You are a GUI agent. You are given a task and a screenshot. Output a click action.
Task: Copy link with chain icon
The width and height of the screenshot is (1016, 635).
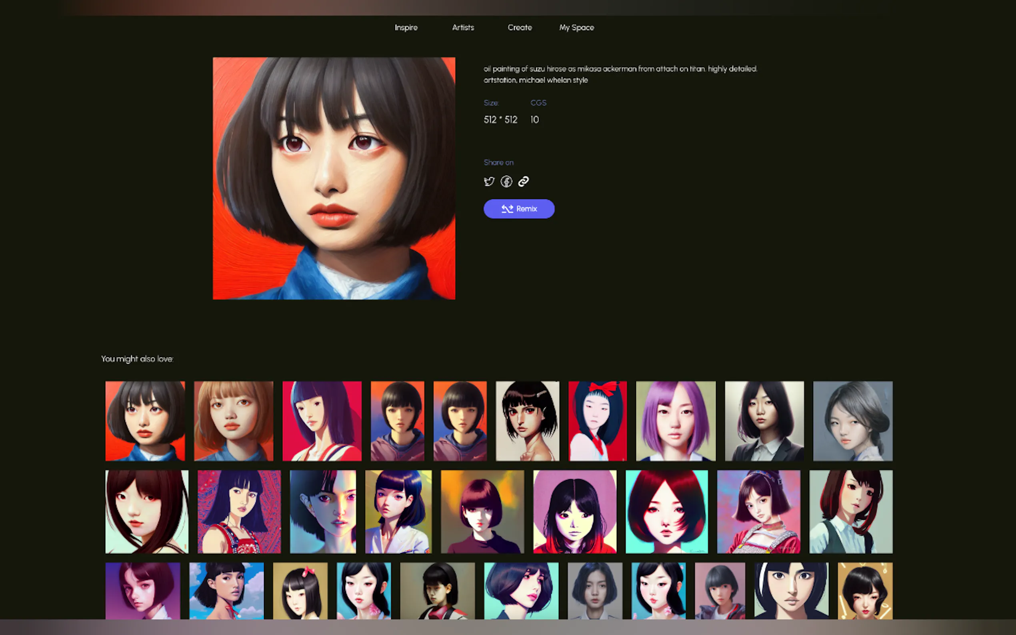[x=523, y=182]
